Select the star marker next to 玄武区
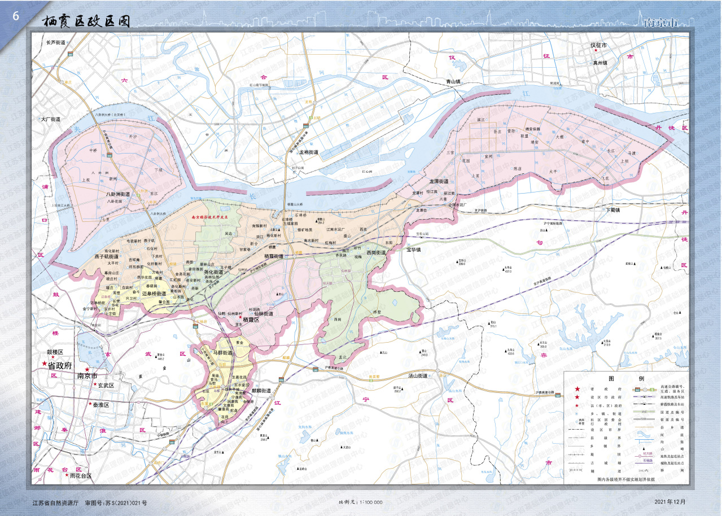722x516 pixels. [x=95, y=385]
